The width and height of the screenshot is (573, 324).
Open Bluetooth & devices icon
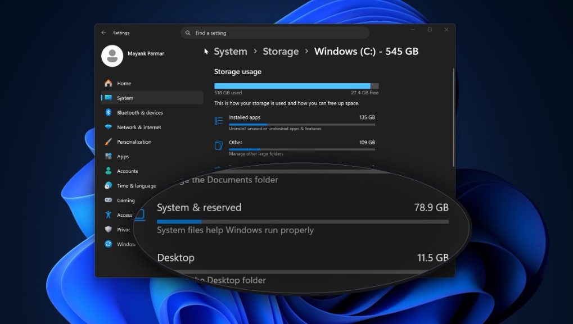click(x=108, y=112)
